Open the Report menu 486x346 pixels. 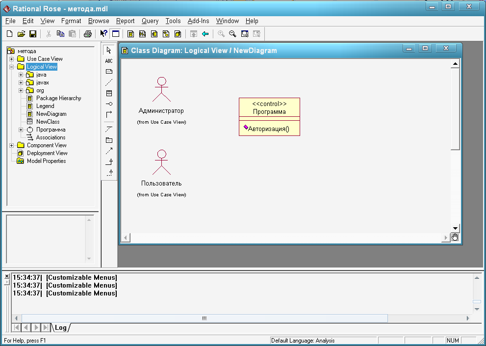(x=125, y=21)
